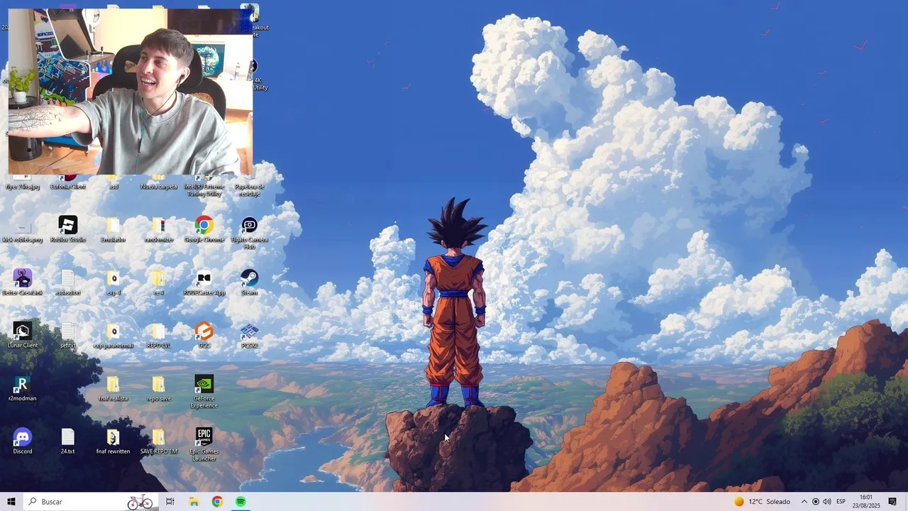Select the RODECaster App shortcut
Viewport: 908px width, 511px height.
[x=204, y=282]
